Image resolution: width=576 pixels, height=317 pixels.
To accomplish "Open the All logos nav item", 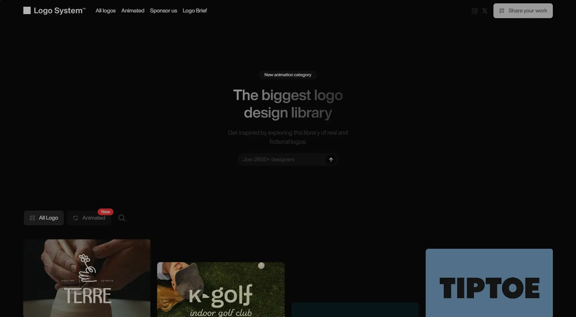I will tap(105, 11).
